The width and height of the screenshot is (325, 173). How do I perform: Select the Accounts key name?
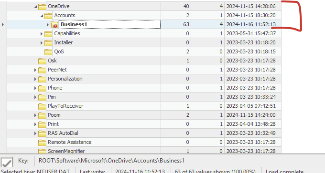(x=65, y=16)
